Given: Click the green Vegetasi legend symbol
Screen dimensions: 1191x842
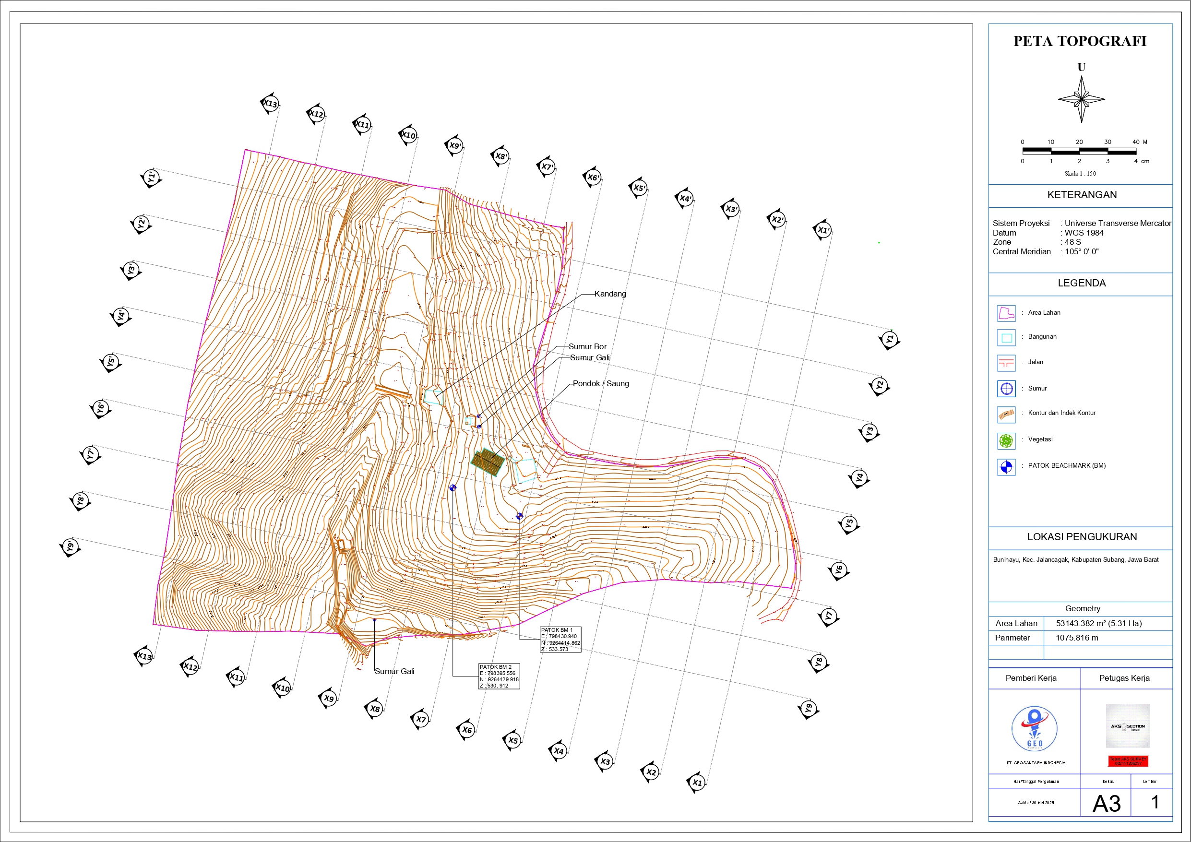Looking at the screenshot, I should (1006, 440).
